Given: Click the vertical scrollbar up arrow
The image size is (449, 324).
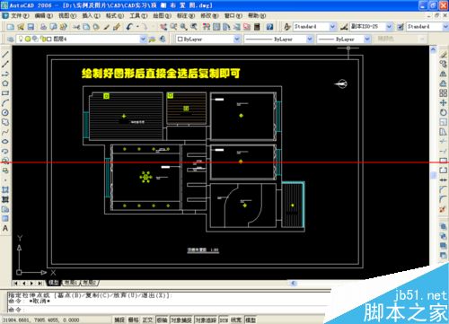Looking at the screenshot, I should point(433,49).
